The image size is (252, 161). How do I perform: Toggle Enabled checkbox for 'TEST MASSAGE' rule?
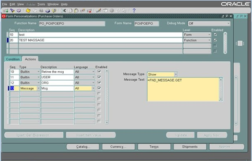pos(215,40)
